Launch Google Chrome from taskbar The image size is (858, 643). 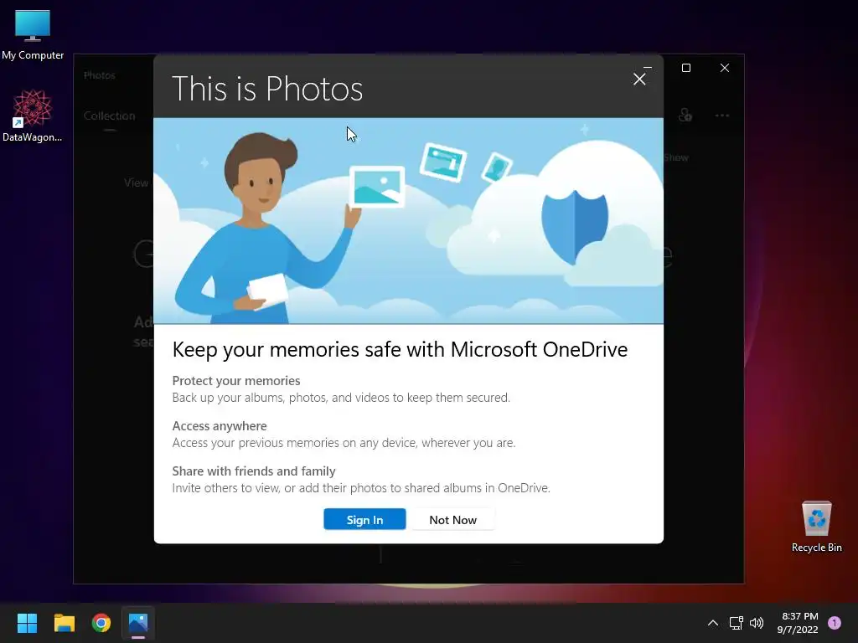pos(101,623)
